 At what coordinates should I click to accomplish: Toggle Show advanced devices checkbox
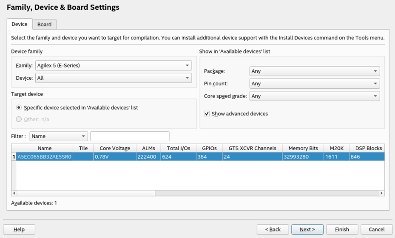coord(207,114)
